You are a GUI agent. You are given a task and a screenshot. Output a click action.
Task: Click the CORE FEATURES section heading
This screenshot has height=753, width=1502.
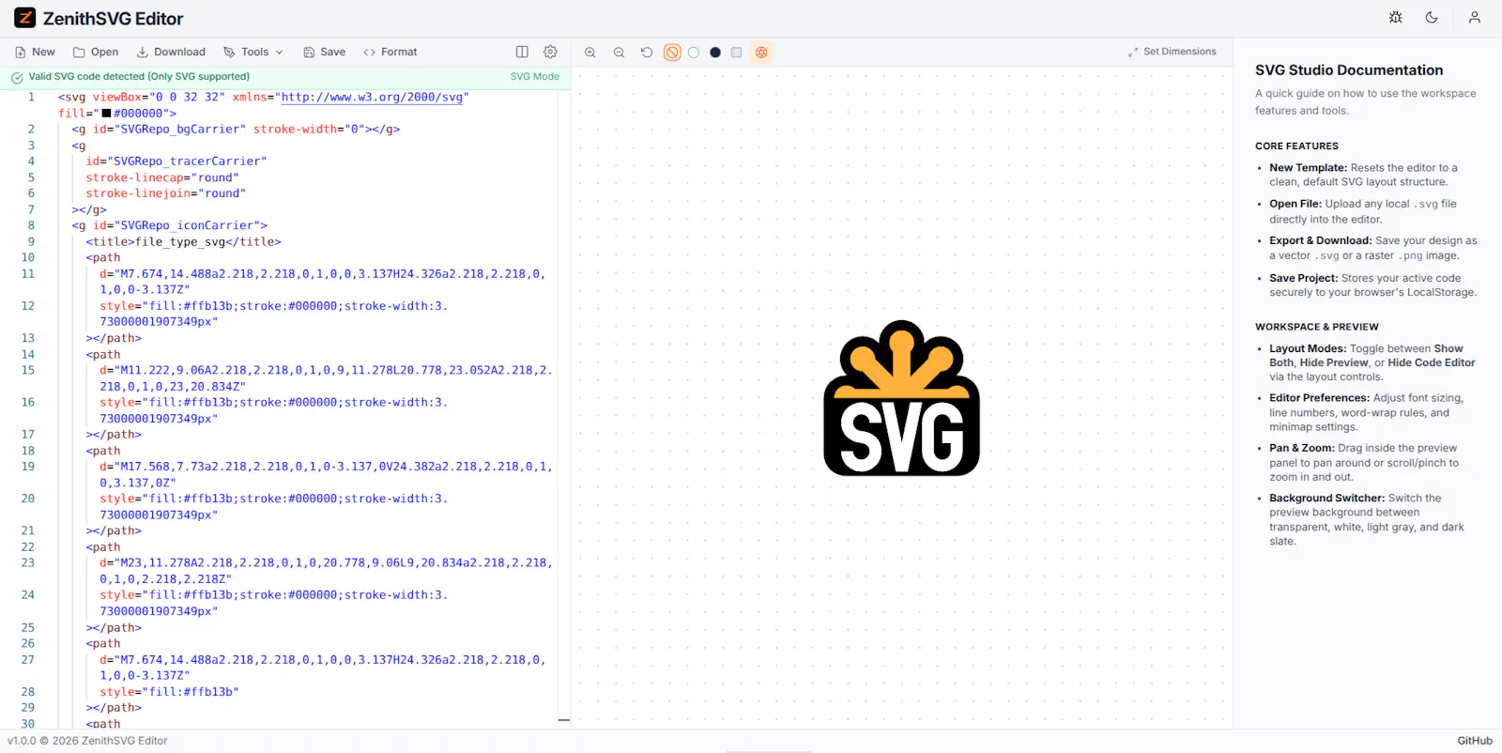click(x=1296, y=146)
